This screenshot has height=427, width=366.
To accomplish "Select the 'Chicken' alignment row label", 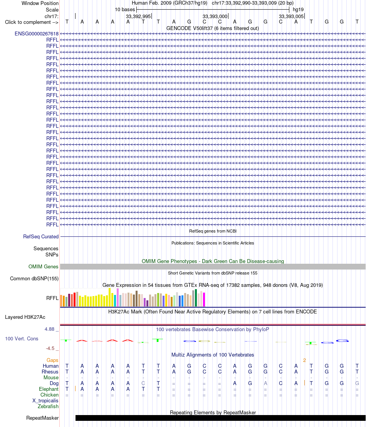I will click(49, 395).
